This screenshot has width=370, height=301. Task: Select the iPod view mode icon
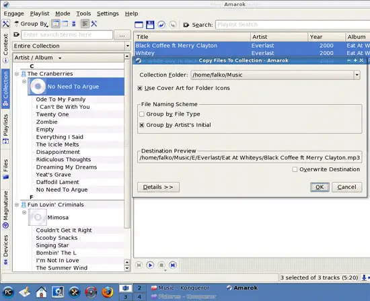click(x=74, y=24)
